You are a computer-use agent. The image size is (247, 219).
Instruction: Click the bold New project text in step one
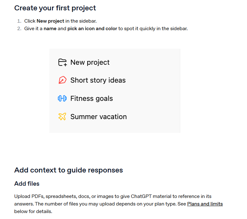click(50, 21)
